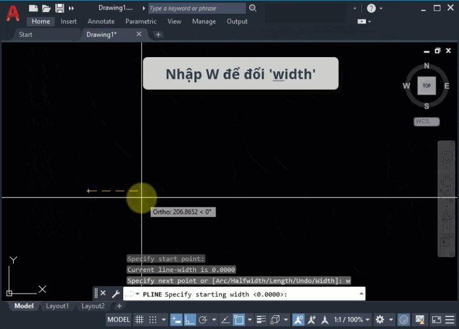Open the Output ribbon tab
Viewport: 459px width, 329px height.
(237, 21)
